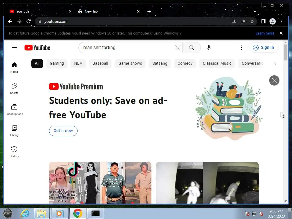Toggle Chrome side panel
This screenshot has height=219, width=292.
coord(263,21)
